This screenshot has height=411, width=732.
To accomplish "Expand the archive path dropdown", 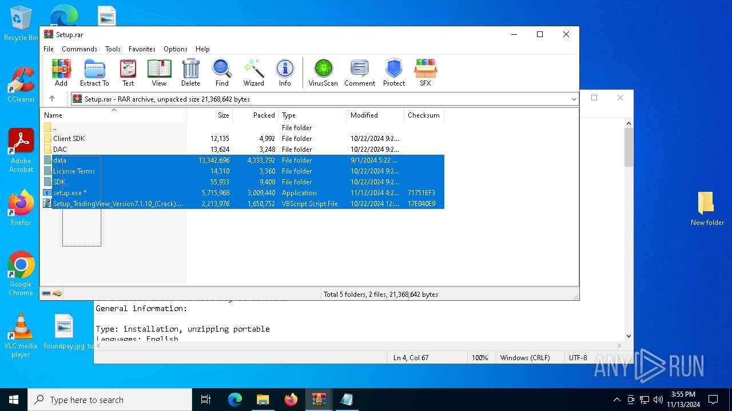I will tap(574, 99).
